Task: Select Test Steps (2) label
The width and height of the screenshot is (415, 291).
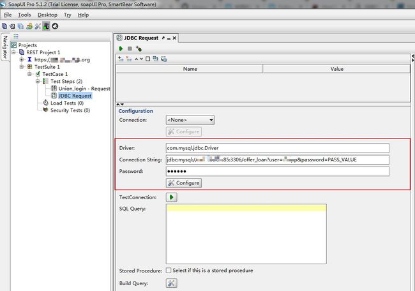Action: (x=66, y=81)
